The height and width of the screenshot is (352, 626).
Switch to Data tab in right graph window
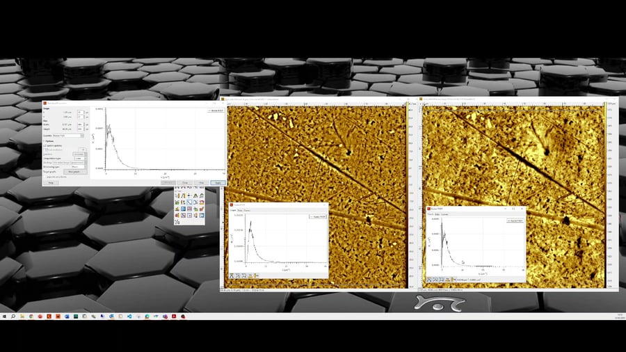coord(438,214)
